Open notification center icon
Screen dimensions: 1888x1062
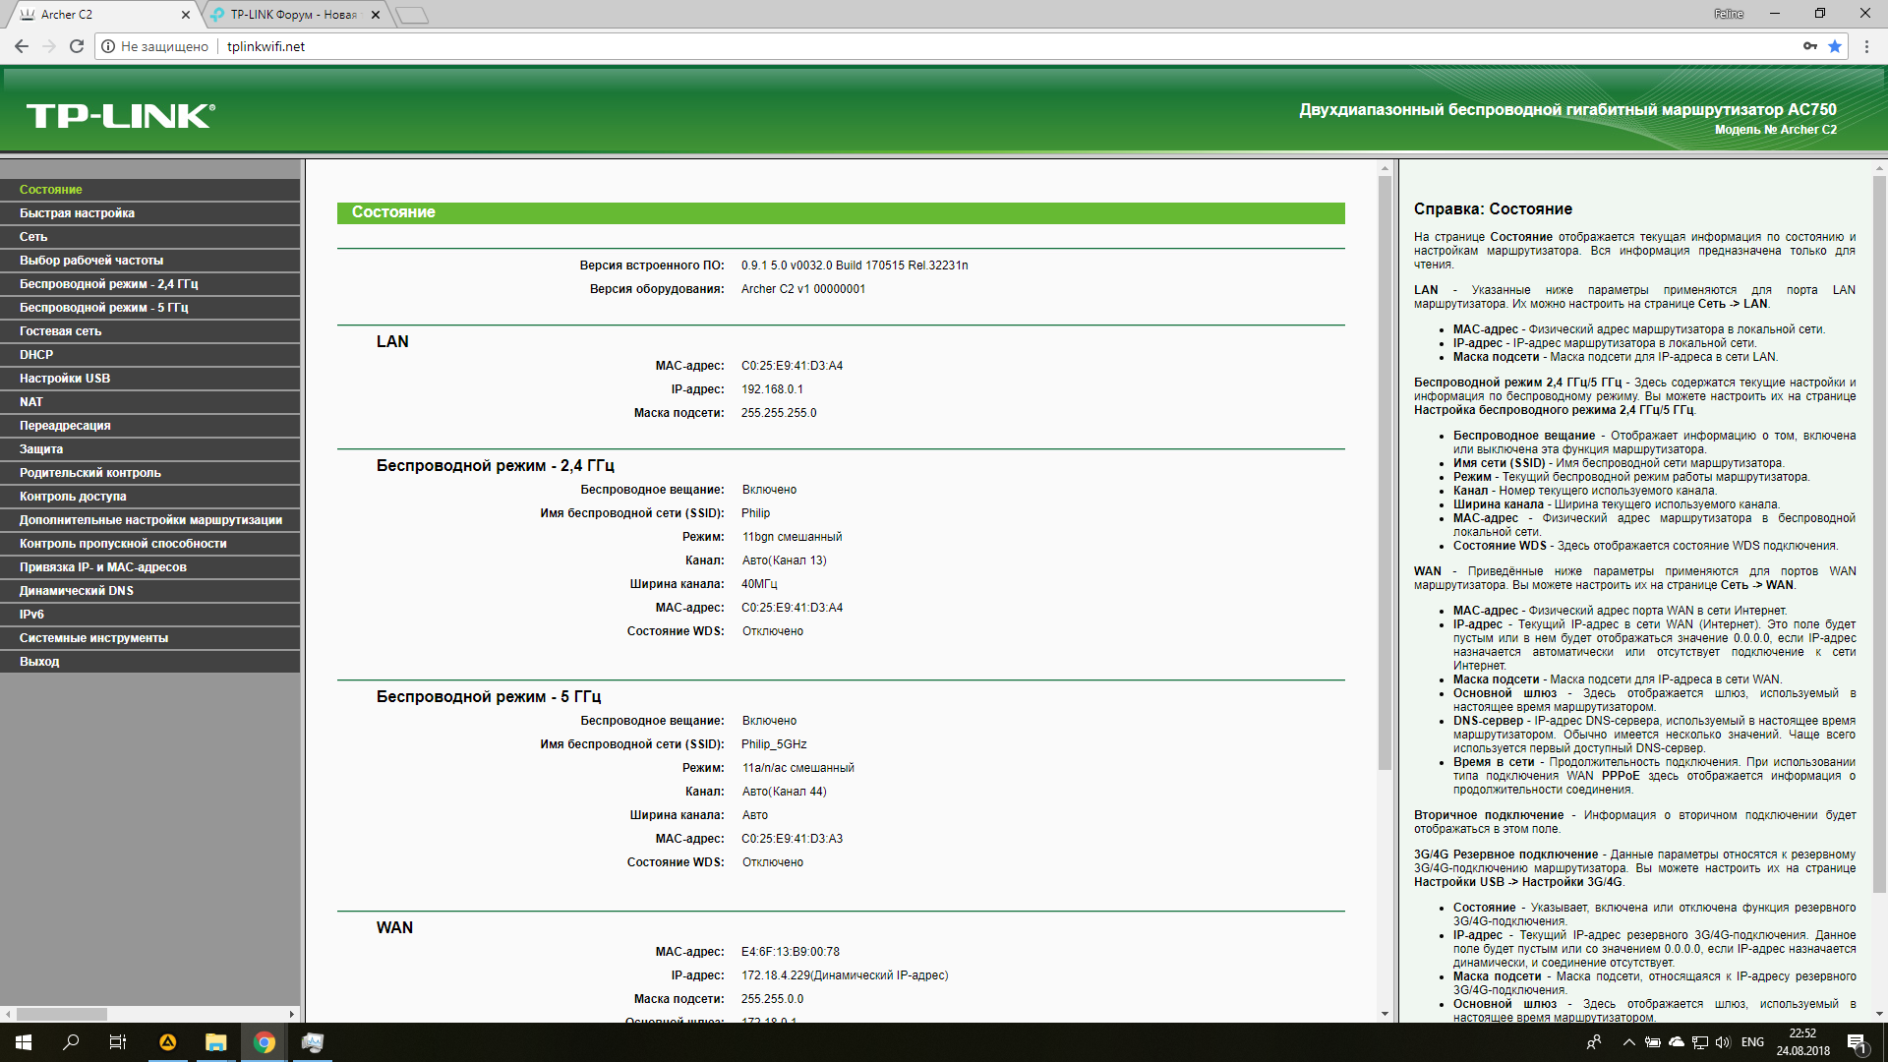1858,1042
